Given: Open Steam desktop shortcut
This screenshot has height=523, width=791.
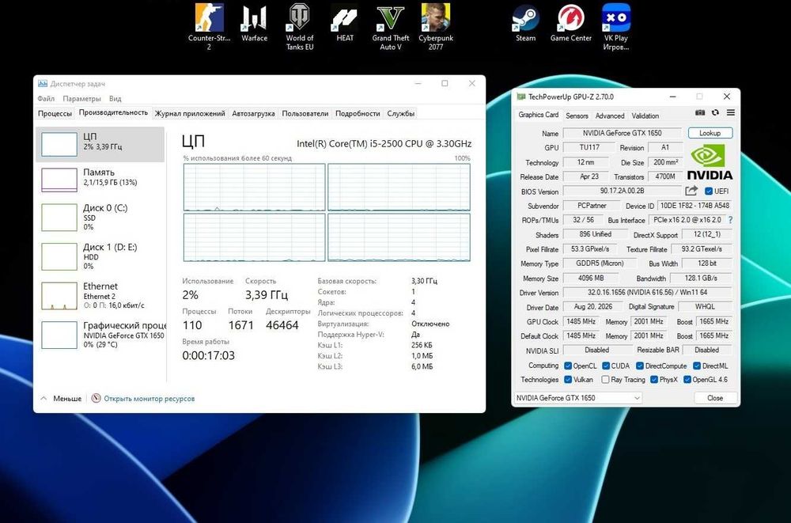Looking at the screenshot, I should [526, 23].
